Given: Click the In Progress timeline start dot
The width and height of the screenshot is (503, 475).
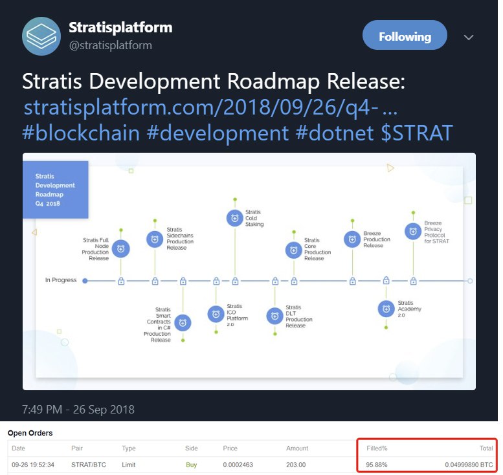Looking at the screenshot, I should [x=85, y=281].
